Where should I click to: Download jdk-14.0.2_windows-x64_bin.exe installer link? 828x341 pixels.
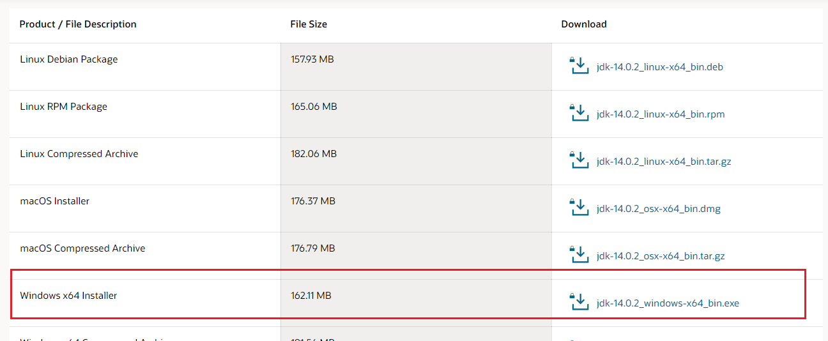pyautogui.click(x=668, y=303)
